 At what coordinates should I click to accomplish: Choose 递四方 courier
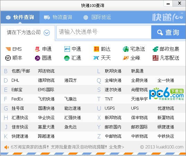70,80
